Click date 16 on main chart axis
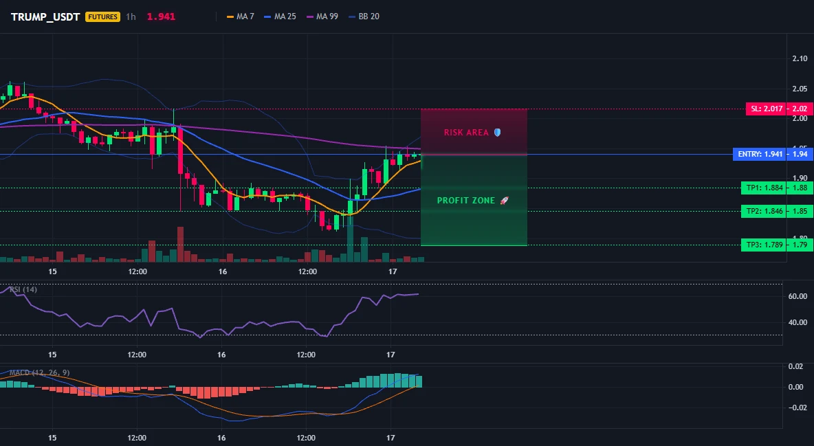Screen dimensions: 814x446 click(223, 271)
